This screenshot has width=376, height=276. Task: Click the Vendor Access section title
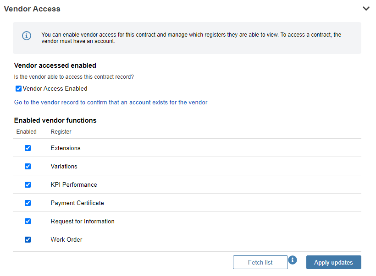(x=32, y=9)
